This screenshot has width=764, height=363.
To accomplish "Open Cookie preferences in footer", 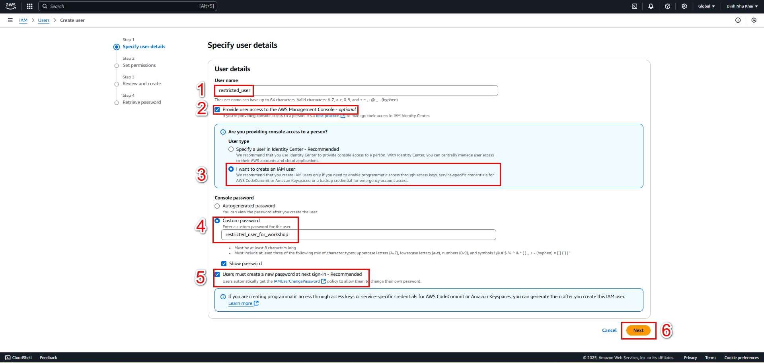I will (x=741, y=358).
